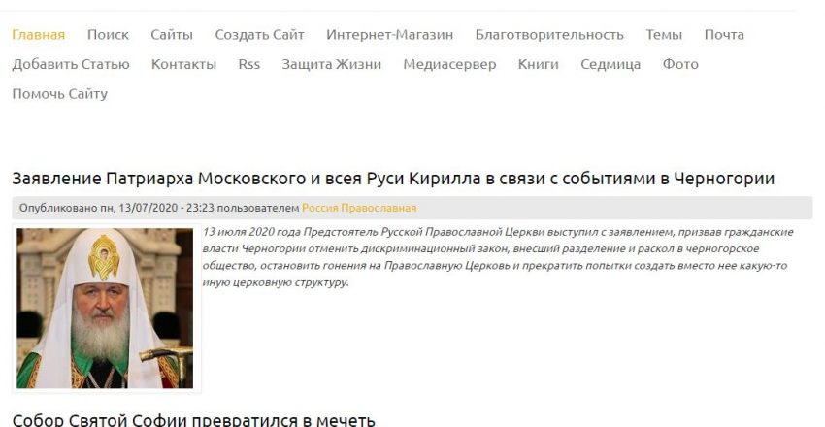Screen dimensions: 825x427
Task: Select Создать Сайт in the navigation
Action: click(259, 35)
